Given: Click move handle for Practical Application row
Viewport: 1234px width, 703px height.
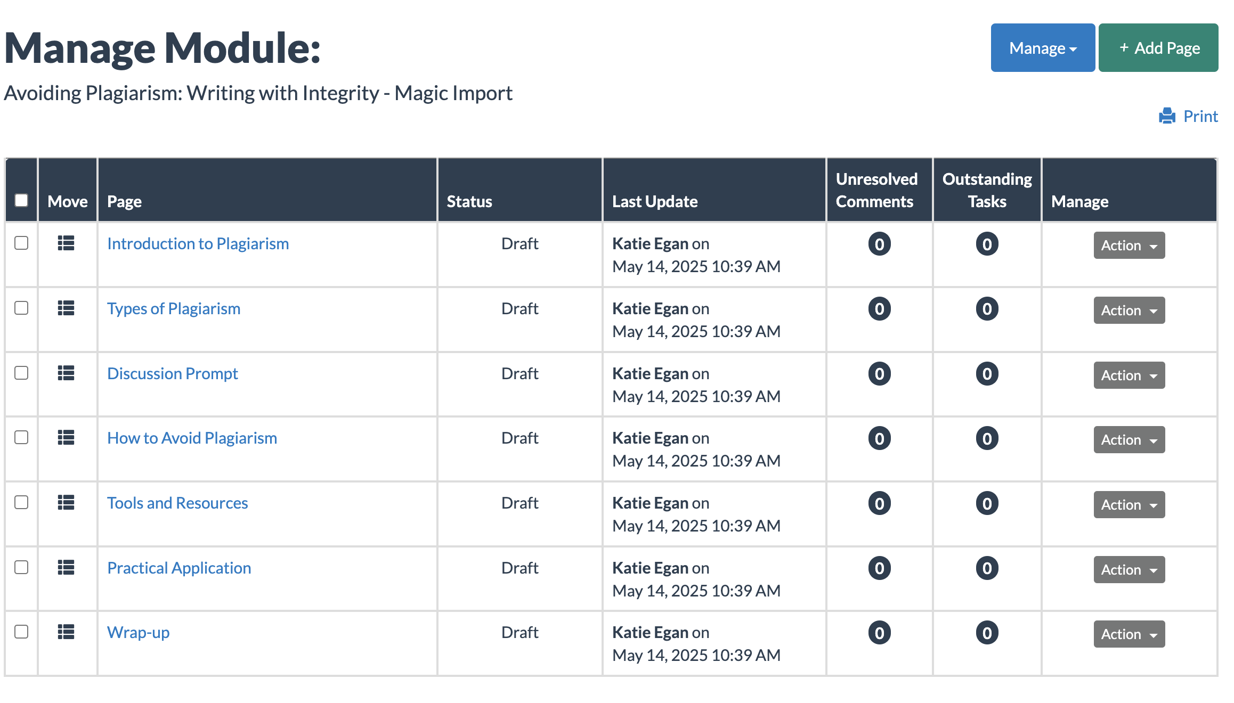Looking at the screenshot, I should [x=66, y=568].
